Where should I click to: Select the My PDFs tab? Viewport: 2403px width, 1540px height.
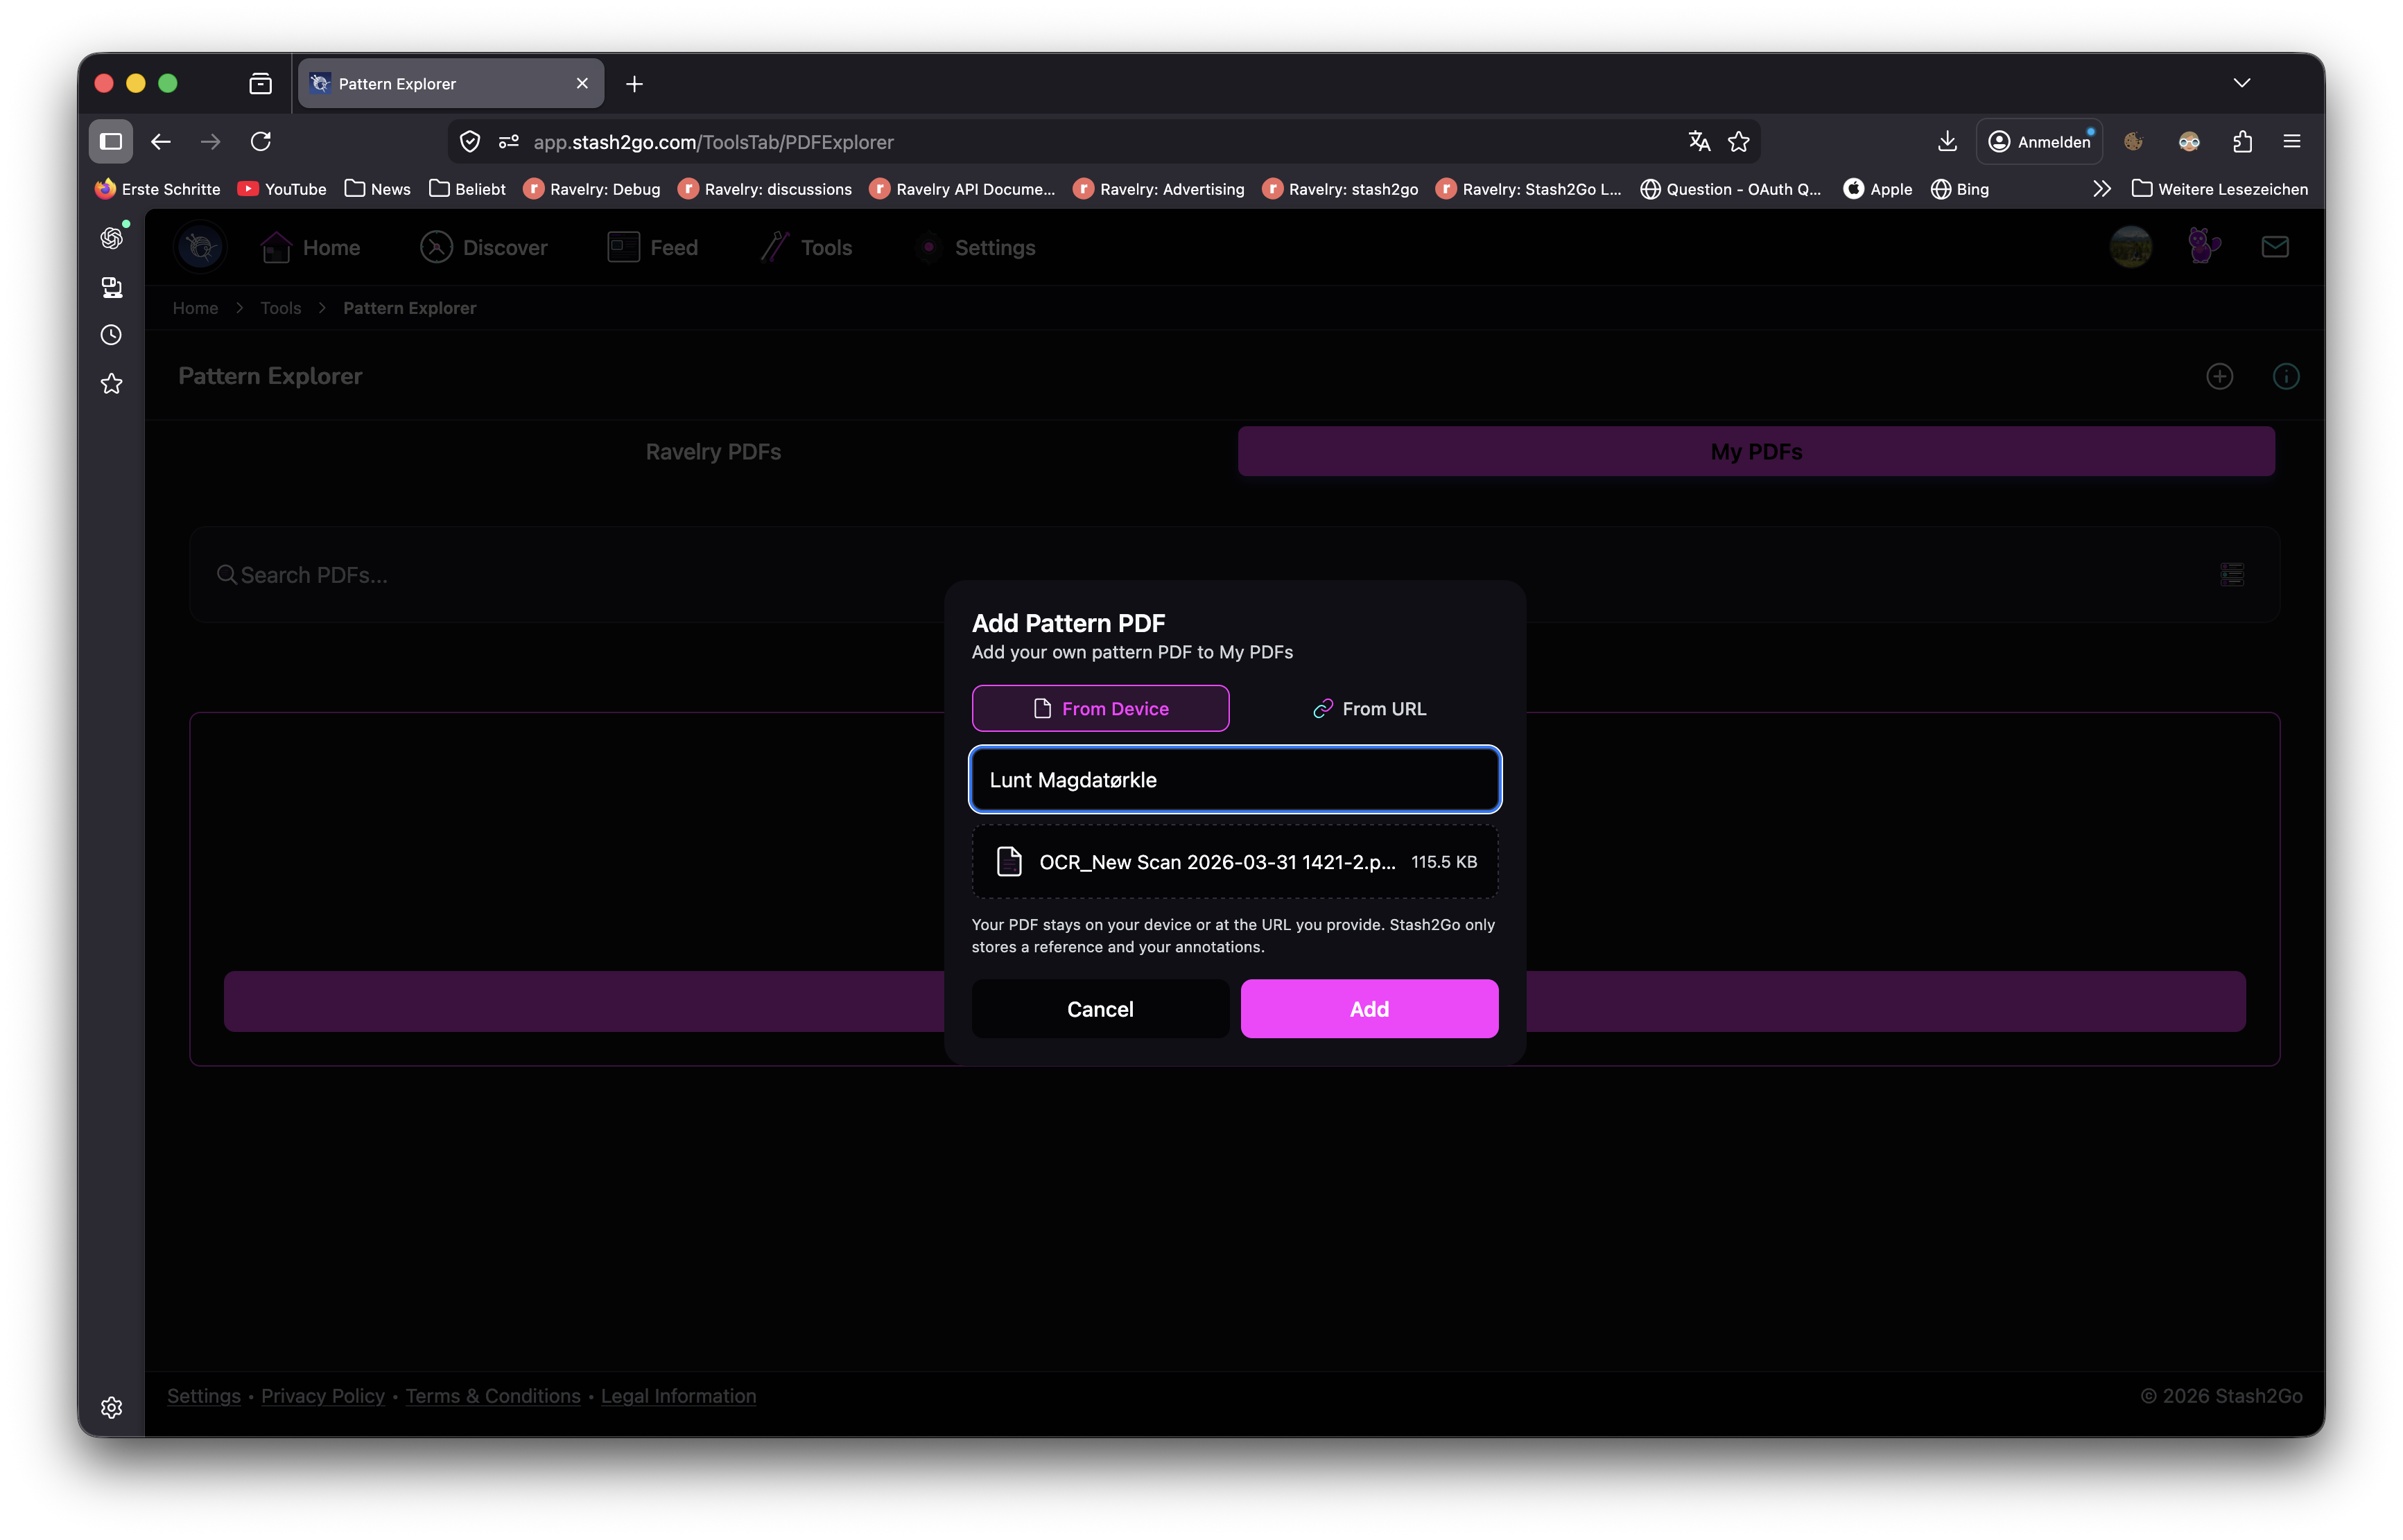[1755, 452]
